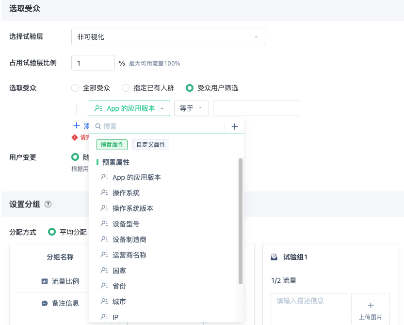This screenshot has width=404, height=325.
Task: Click the red error warning icon
Action: 75,137
